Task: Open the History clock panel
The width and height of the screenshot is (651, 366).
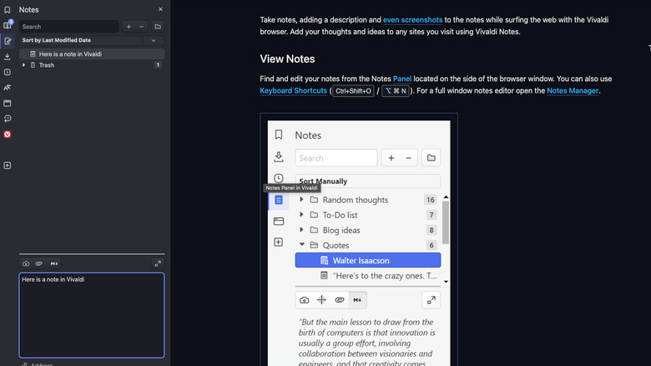Action: coord(8,72)
